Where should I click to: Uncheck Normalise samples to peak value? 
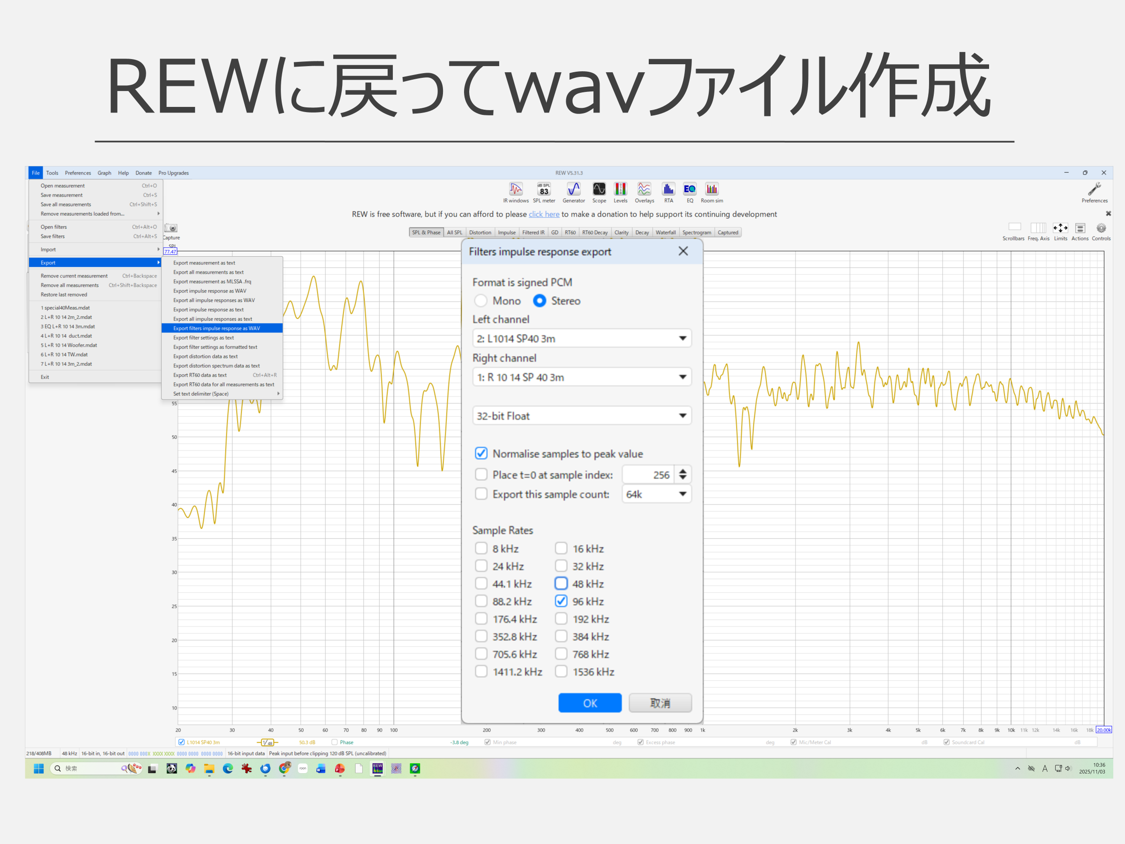pos(481,453)
